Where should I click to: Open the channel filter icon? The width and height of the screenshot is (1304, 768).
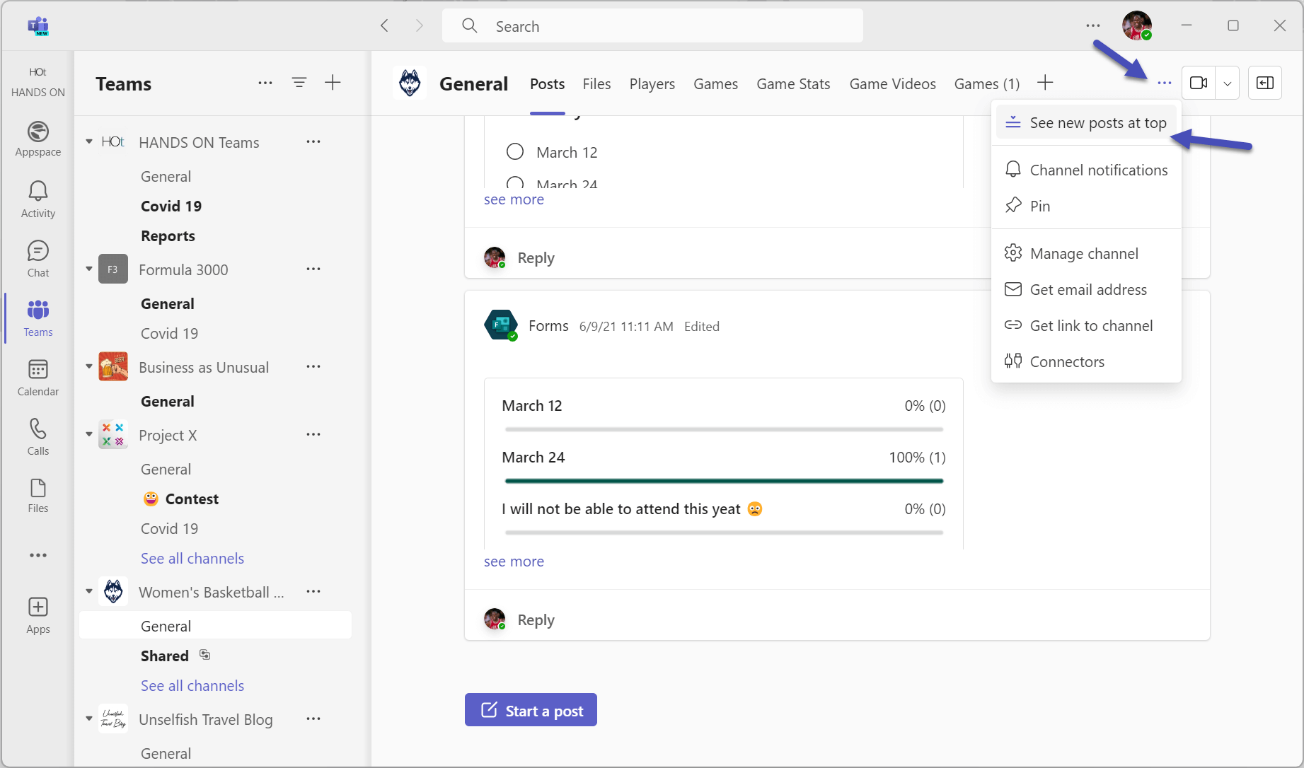click(x=299, y=83)
